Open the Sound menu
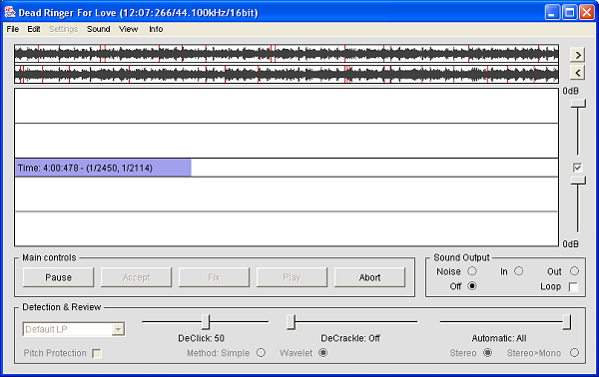The height and width of the screenshot is (377, 599). pyautogui.click(x=98, y=29)
